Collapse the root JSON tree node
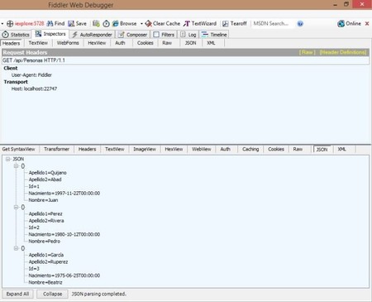The image size is (372, 302). pyautogui.click(x=8, y=159)
